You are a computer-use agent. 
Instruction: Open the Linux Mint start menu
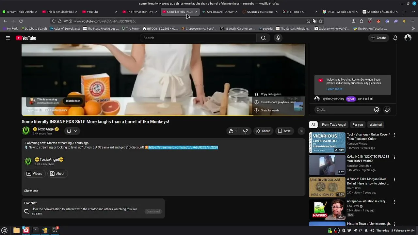tap(5, 230)
